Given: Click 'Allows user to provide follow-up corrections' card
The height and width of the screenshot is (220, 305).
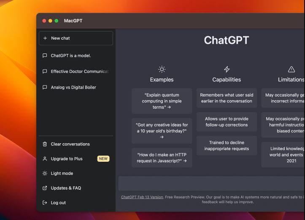Looking at the screenshot, I should coord(227,122).
